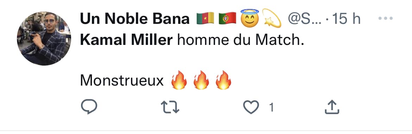Click the halo smiley emoji in the name

pyautogui.click(x=250, y=18)
